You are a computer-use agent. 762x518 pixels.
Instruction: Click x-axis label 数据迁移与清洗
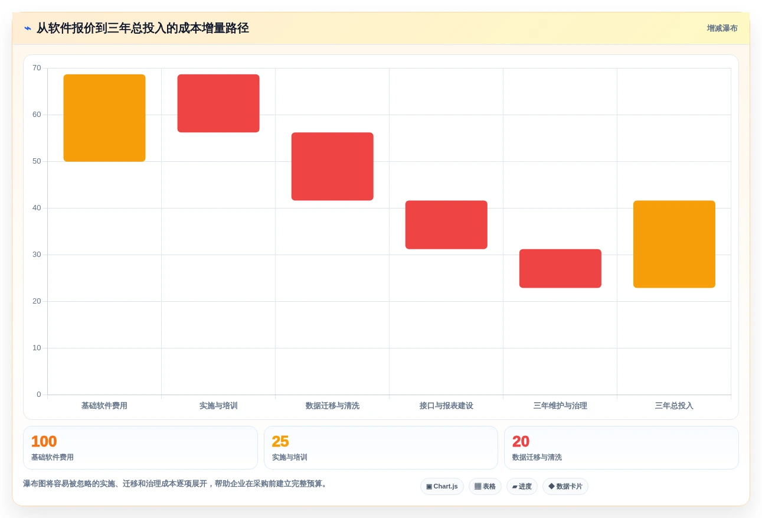click(332, 406)
